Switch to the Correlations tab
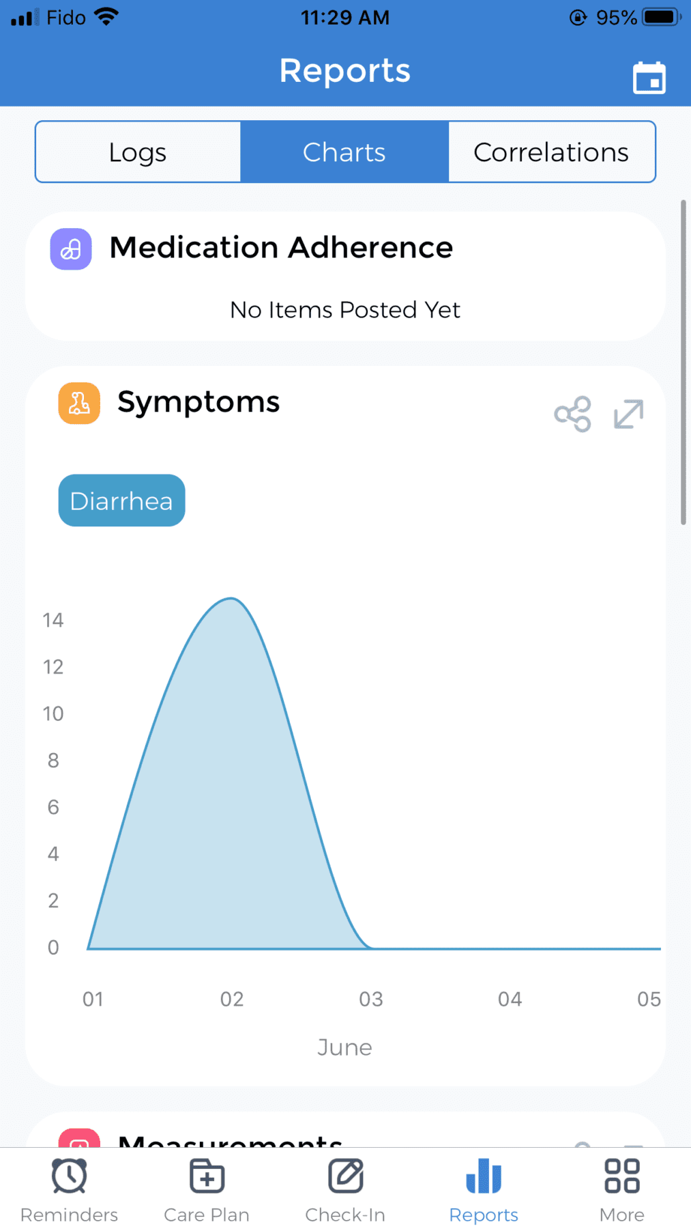This screenshot has height=1229, width=691. click(x=551, y=152)
